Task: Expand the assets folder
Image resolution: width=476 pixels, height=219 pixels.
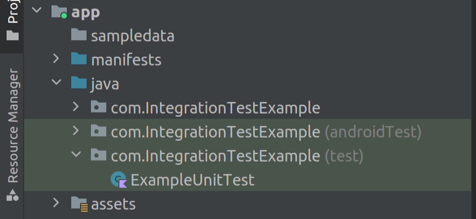Action: tap(56, 203)
